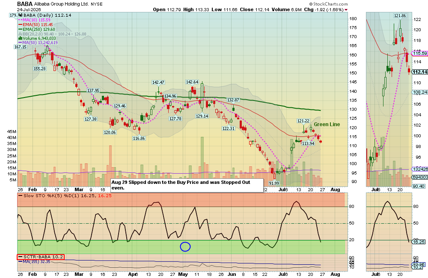Viewport: 428px width, 278px height.
Task: Click the 129.14 price label
Action: (x=202, y=116)
